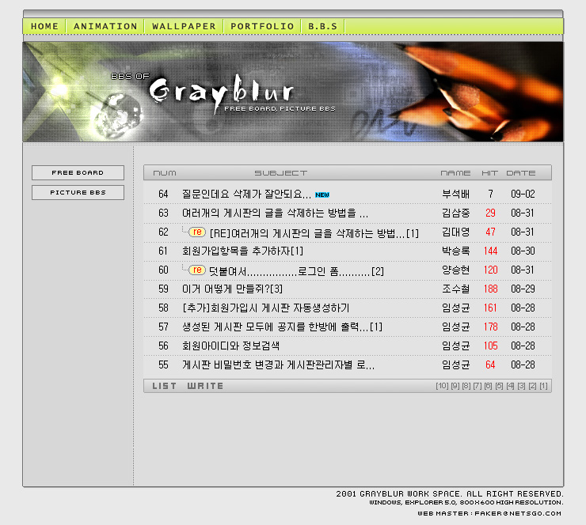586x525 pixels.
Task: Open post 60 reply subject link
Action: [x=296, y=271]
